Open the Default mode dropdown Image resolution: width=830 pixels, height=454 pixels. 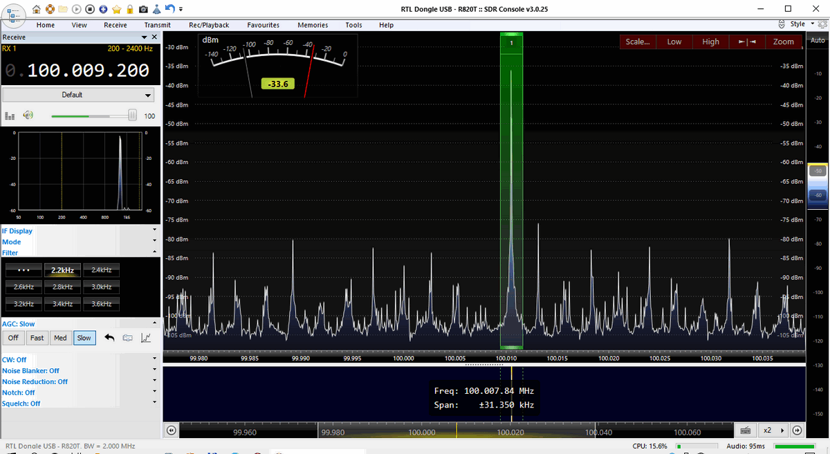[x=80, y=95]
